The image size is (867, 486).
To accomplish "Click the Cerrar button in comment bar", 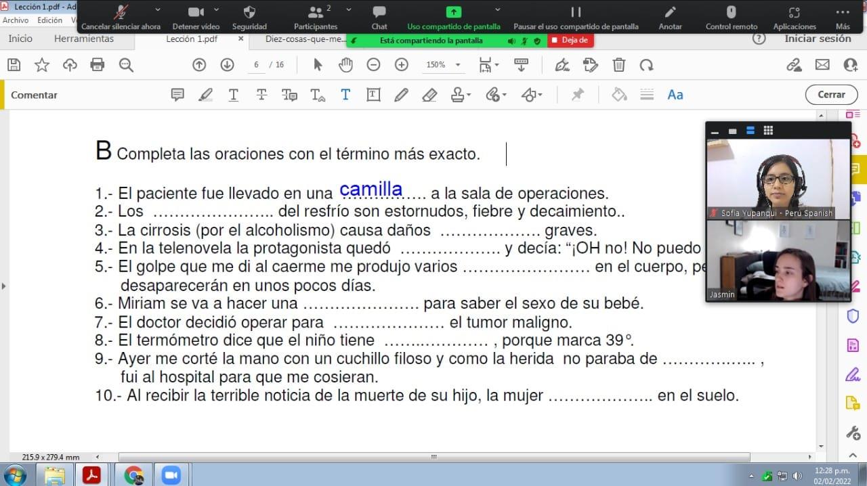I will click(831, 95).
